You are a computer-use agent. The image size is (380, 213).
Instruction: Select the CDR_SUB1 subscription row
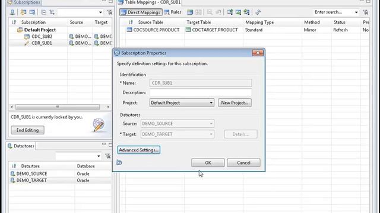[x=60, y=43]
